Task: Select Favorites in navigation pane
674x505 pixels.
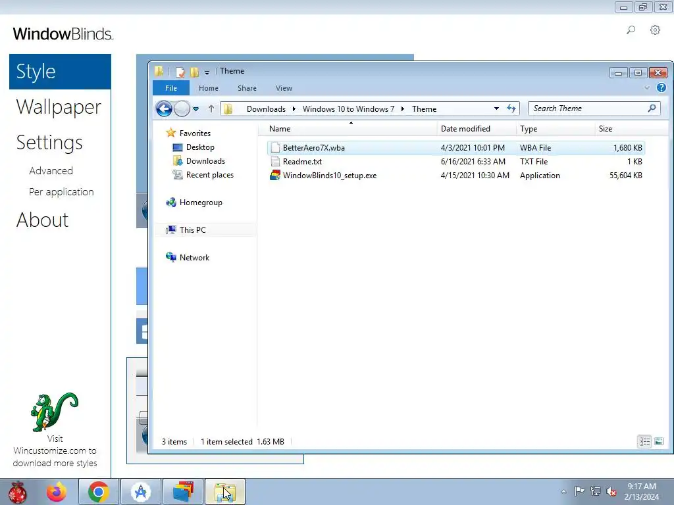Action: coord(195,133)
